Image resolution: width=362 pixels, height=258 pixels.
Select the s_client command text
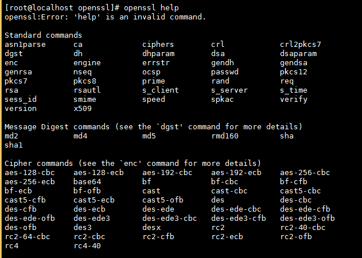[x=161, y=90]
